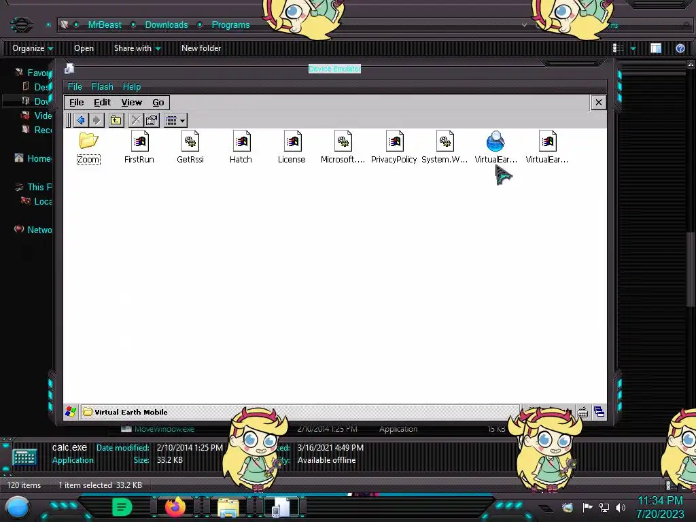Click the Explorer back navigation button
This screenshot has height=522, width=696.
pos(21,24)
